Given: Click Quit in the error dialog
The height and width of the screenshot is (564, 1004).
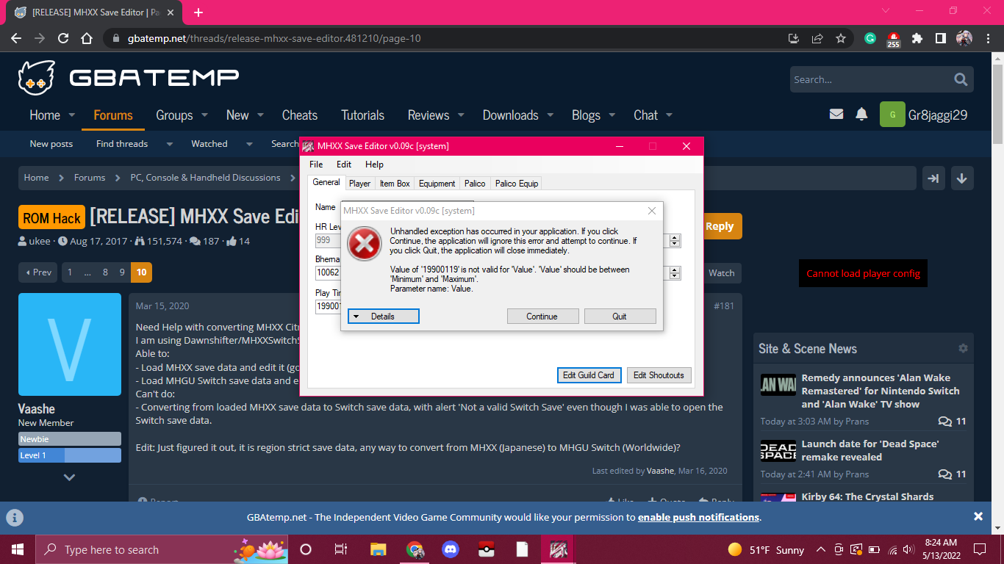Looking at the screenshot, I should tap(620, 317).
